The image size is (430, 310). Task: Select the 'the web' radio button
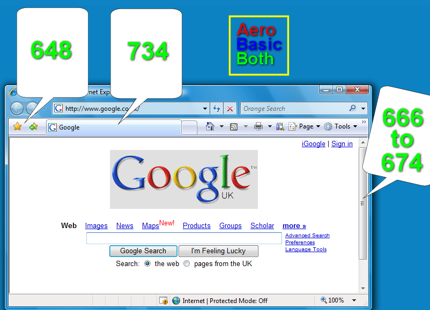click(147, 263)
